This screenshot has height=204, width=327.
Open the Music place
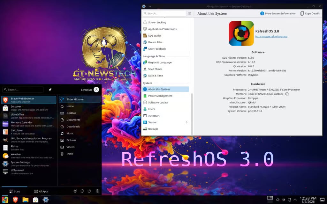tap(80, 134)
